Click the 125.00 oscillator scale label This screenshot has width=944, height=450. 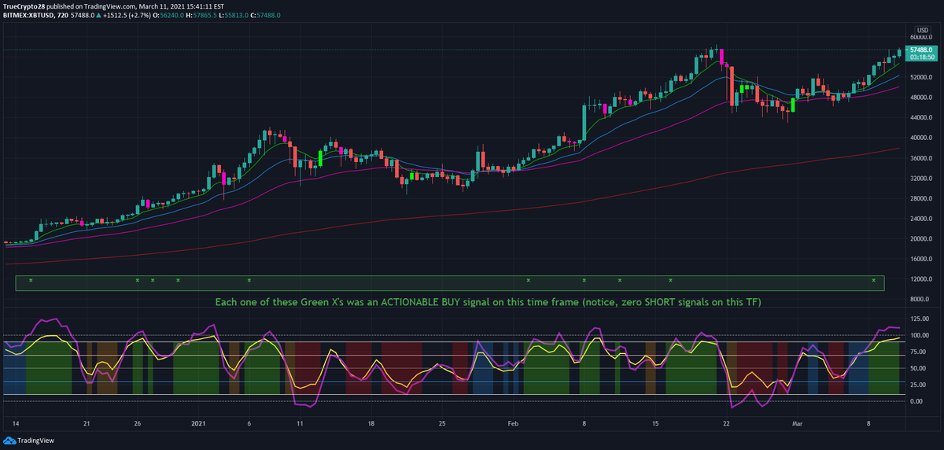(x=920, y=319)
